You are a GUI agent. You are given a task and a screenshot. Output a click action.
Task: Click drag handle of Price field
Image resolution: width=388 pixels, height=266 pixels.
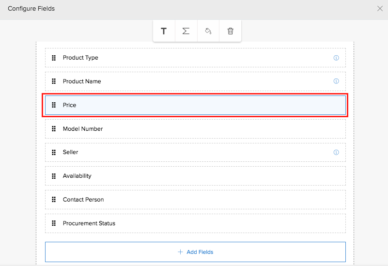54,105
